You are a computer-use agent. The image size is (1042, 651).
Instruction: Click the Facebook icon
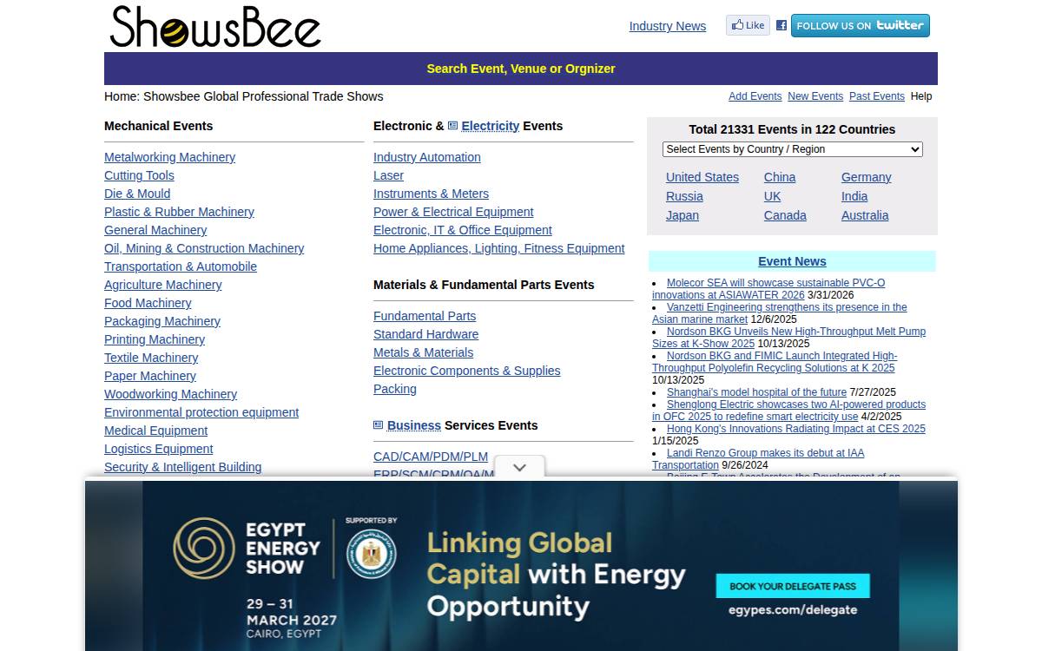(x=781, y=25)
